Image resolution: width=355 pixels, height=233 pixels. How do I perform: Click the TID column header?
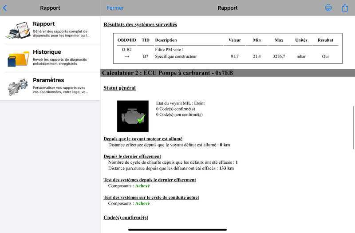pyautogui.click(x=146, y=40)
